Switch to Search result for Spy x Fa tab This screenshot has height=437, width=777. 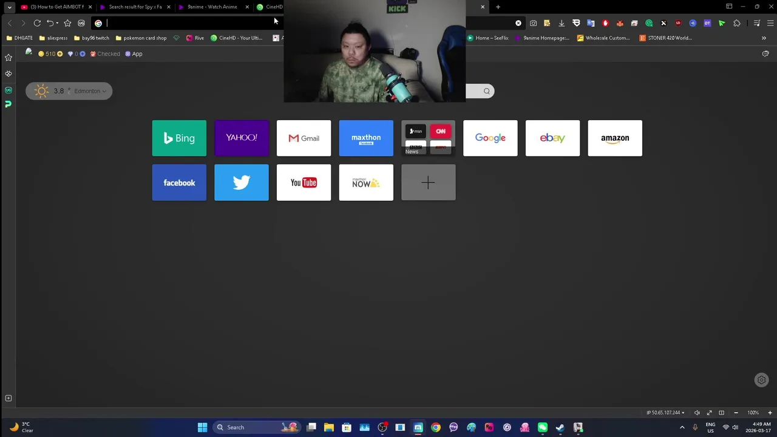(135, 7)
